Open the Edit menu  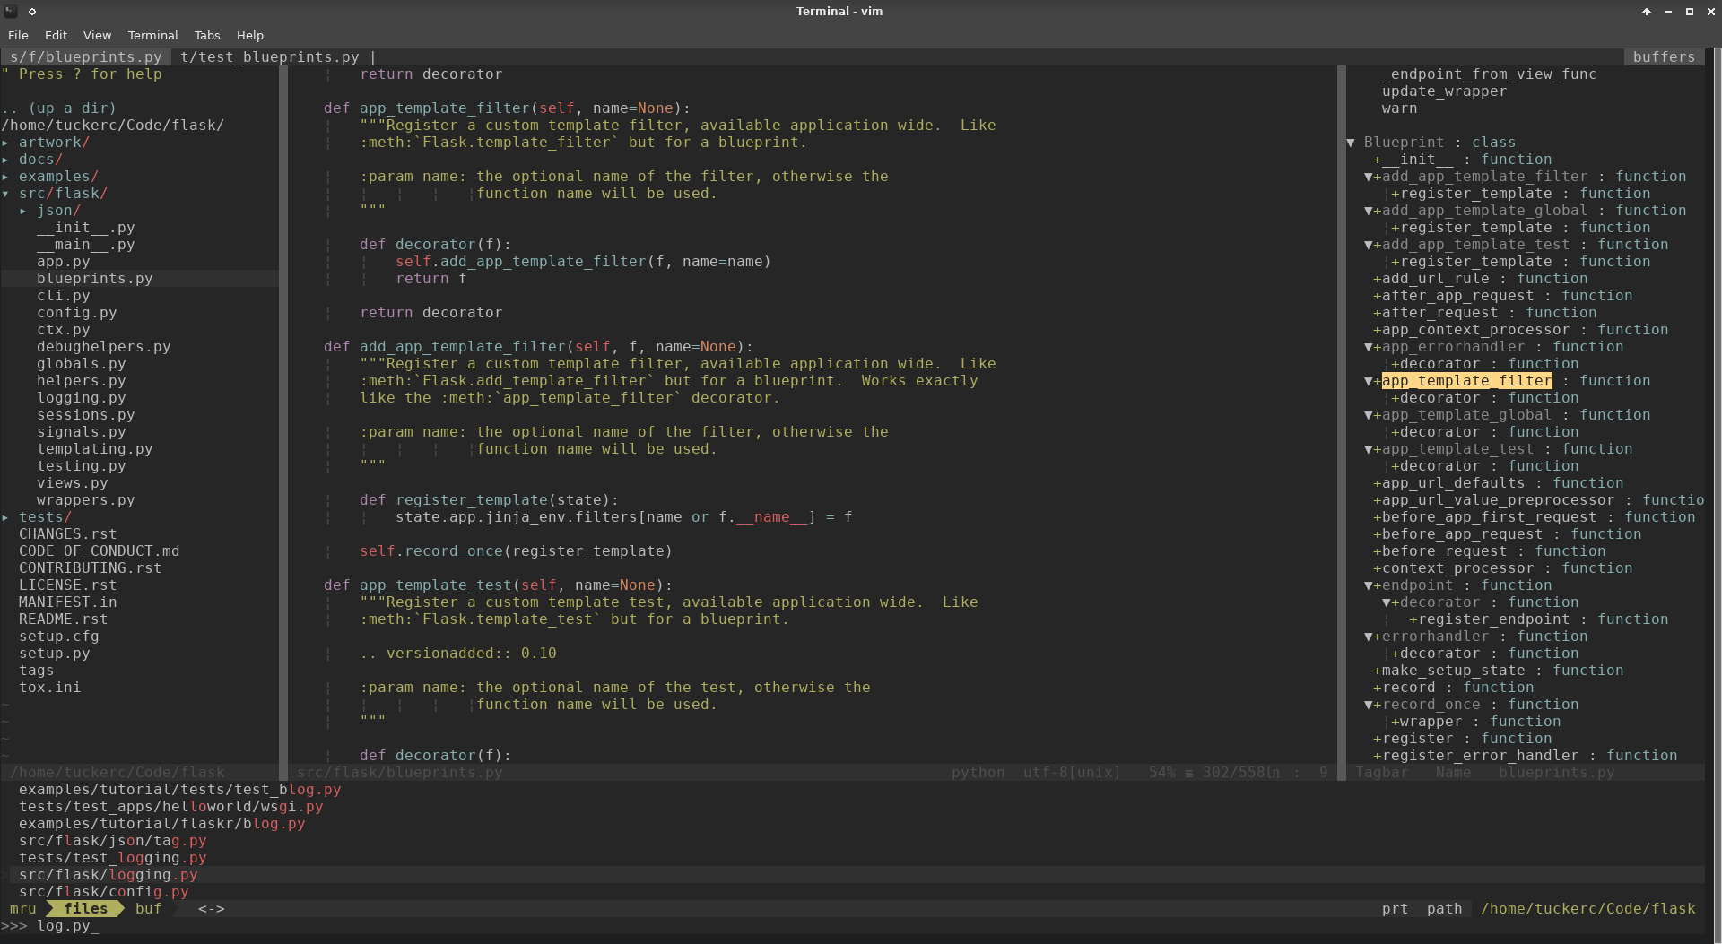(56, 35)
